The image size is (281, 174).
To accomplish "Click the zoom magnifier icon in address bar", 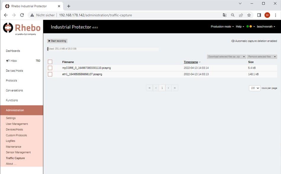I will (x=233, y=15).
